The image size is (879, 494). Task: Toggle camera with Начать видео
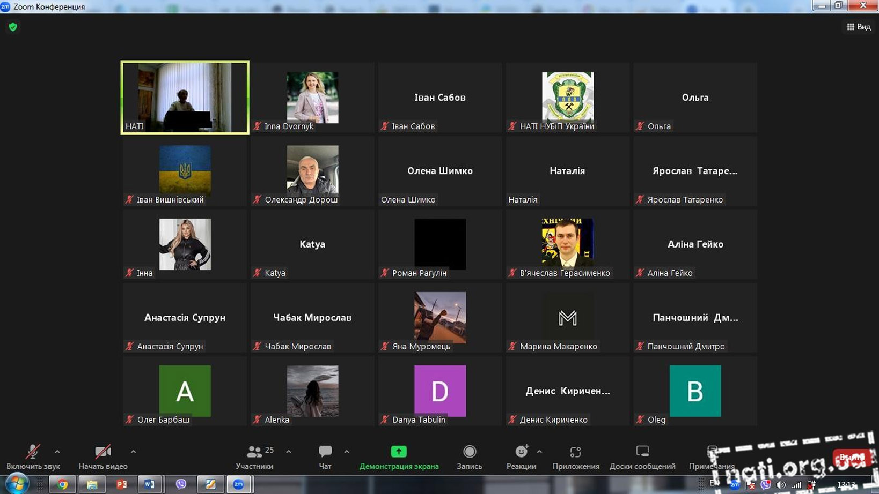pyautogui.click(x=102, y=452)
